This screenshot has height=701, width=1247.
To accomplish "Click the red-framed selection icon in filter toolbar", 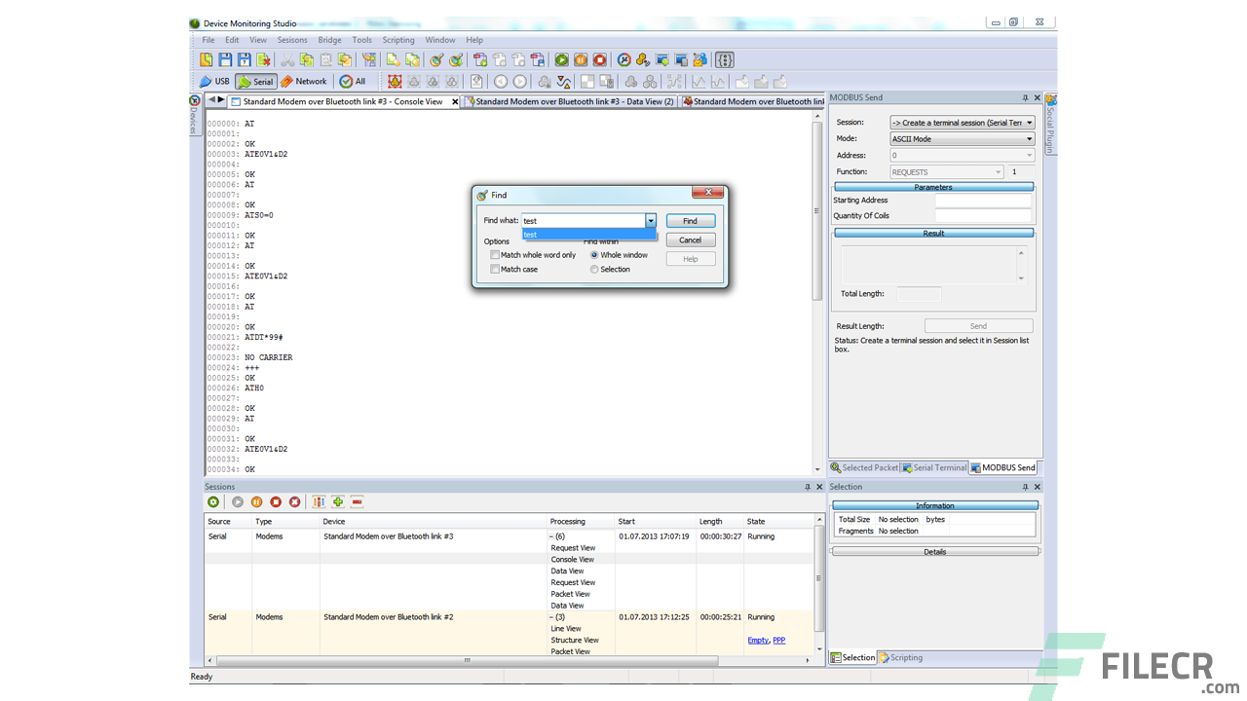I will click(x=395, y=82).
